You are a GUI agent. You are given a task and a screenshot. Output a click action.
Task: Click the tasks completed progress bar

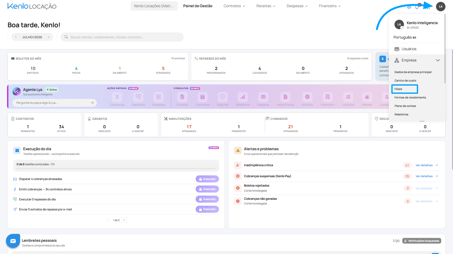[x=116, y=168]
